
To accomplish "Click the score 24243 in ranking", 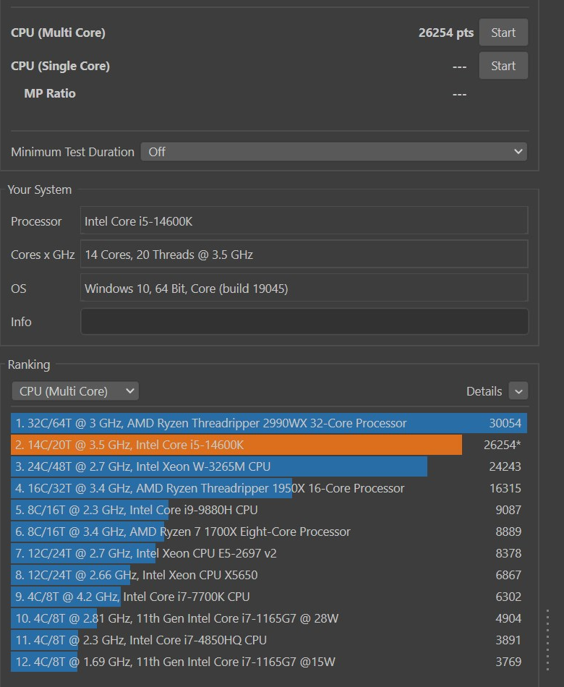I will tap(505, 466).
